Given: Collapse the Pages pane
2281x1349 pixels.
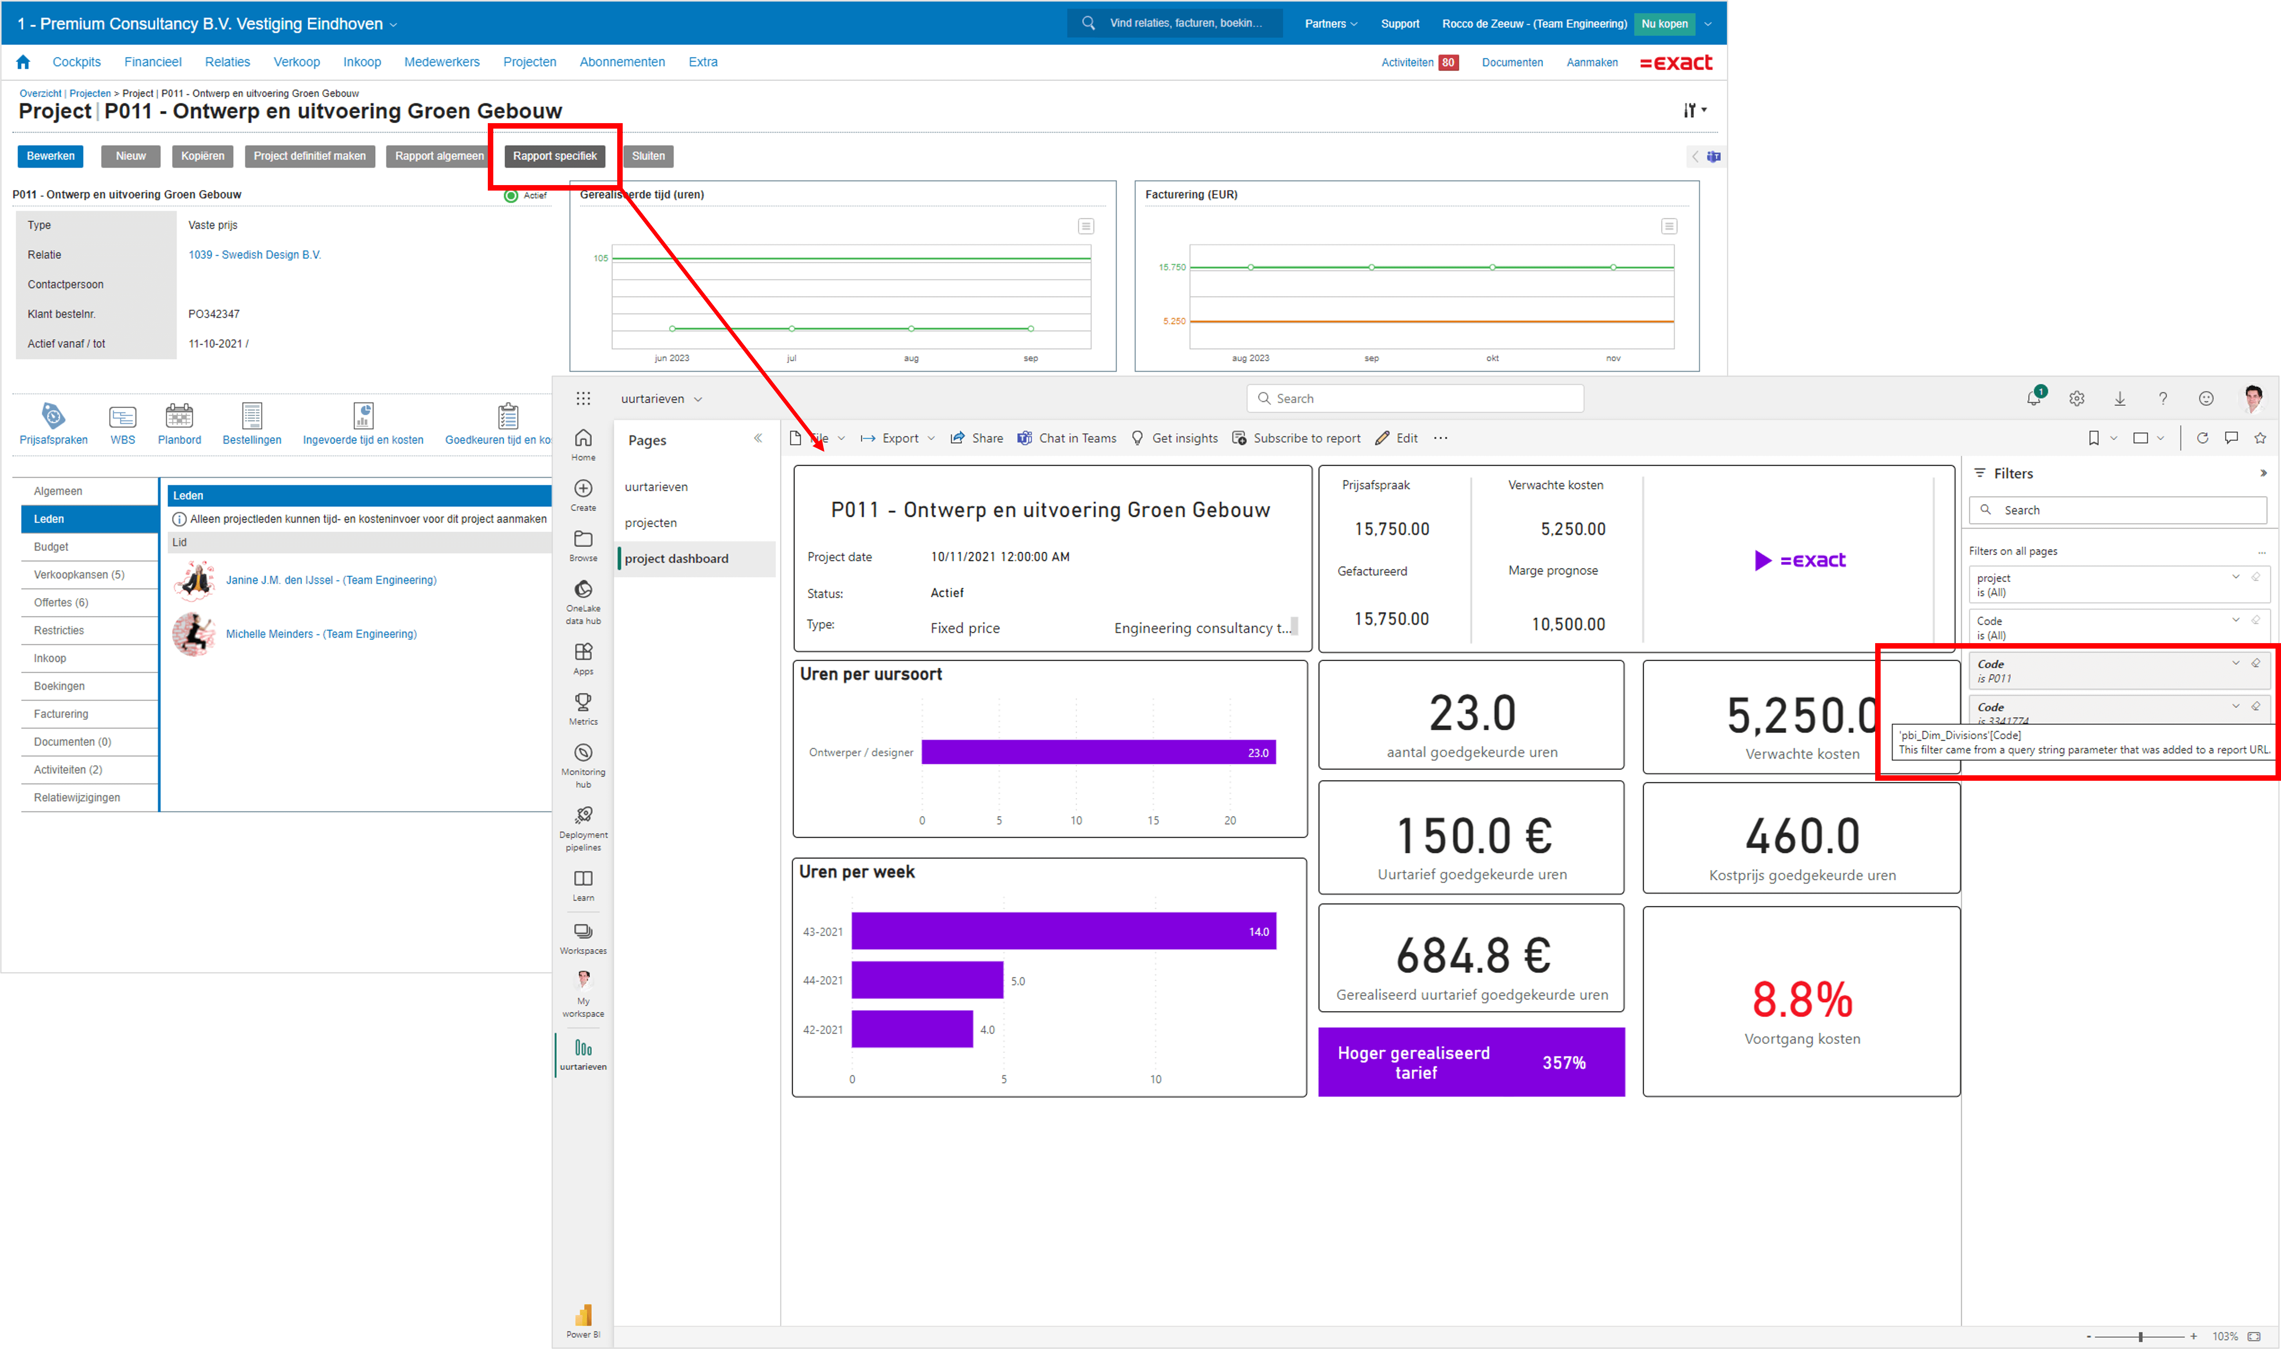Looking at the screenshot, I should [x=759, y=438].
